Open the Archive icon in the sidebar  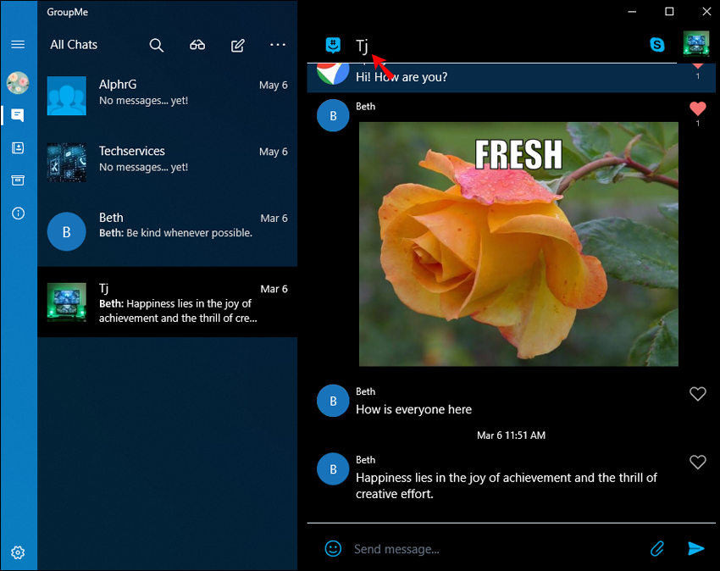[x=18, y=180]
